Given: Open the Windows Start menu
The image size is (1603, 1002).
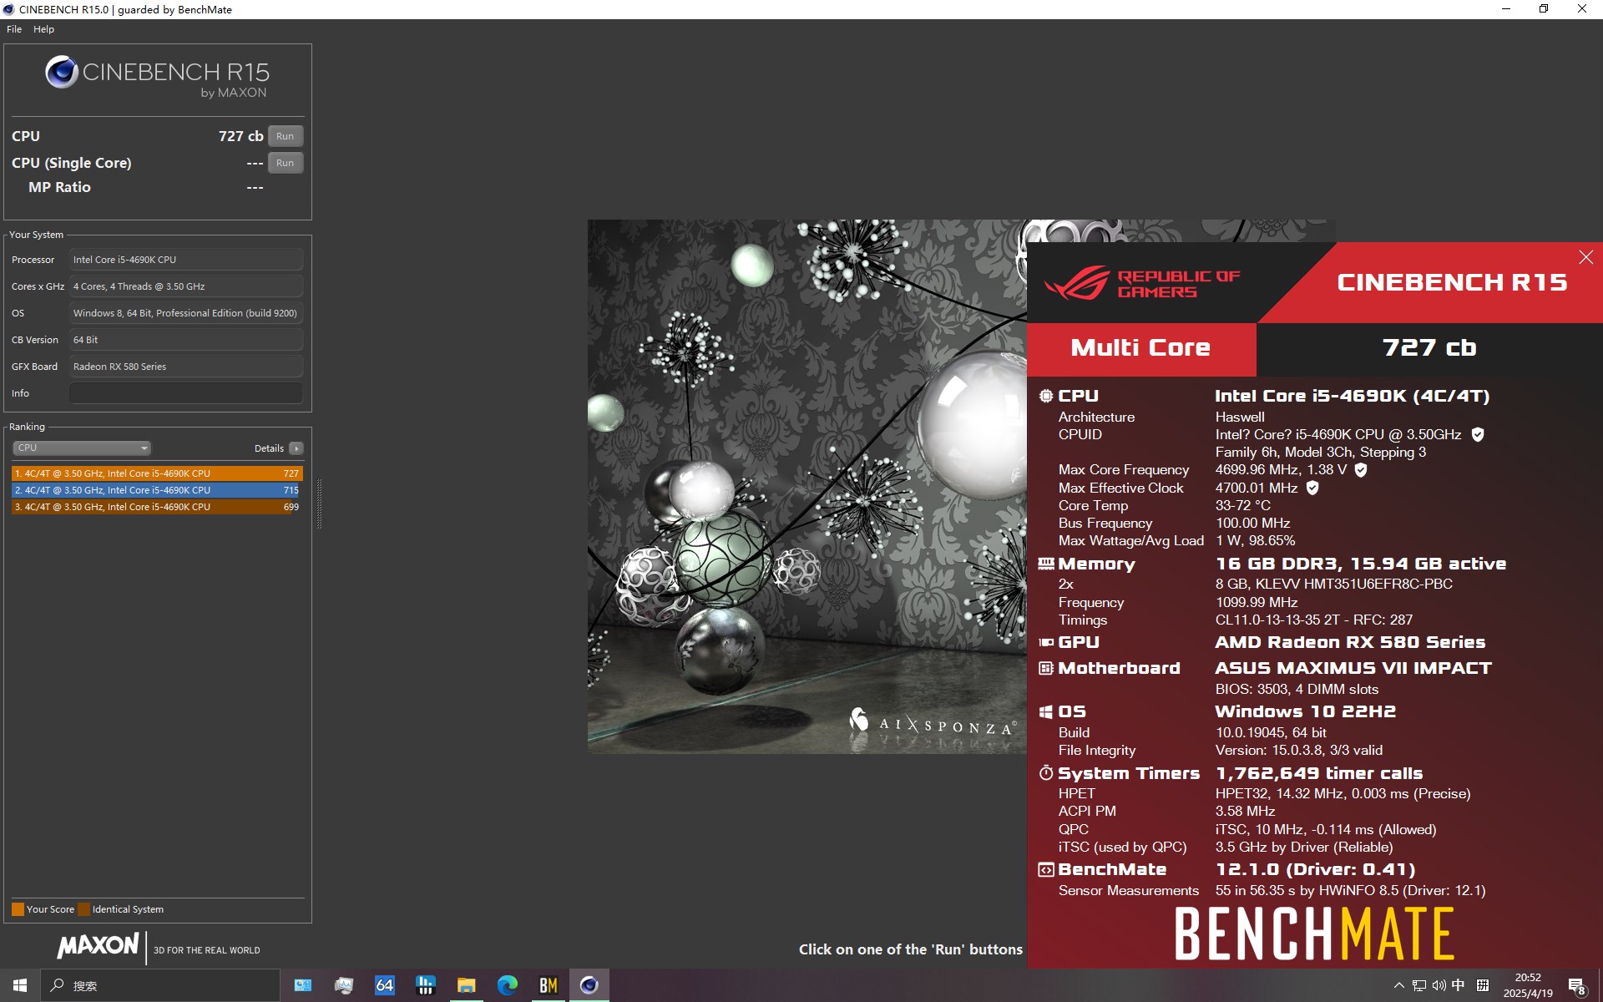Looking at the screenshot, I should point(20,985).
